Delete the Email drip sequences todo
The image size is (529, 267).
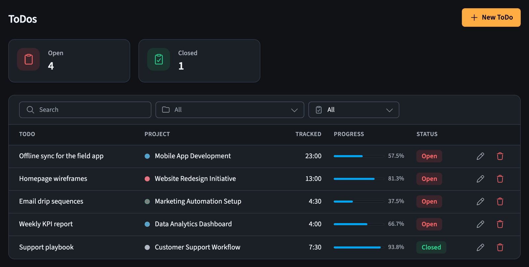500,202
